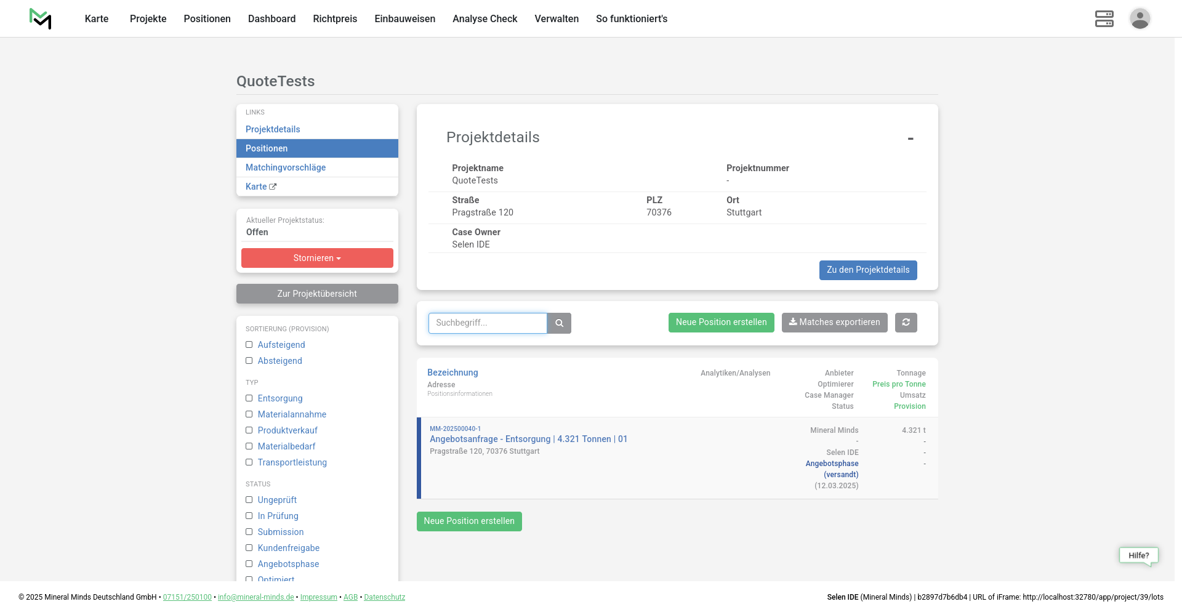Click the magnifier search button
1182x612 pixels.
(559, 323)
